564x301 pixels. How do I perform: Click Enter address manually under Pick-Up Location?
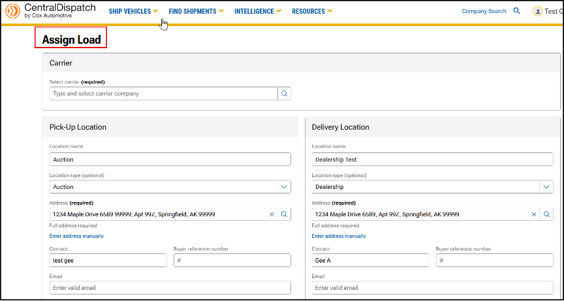click(76, 236)
